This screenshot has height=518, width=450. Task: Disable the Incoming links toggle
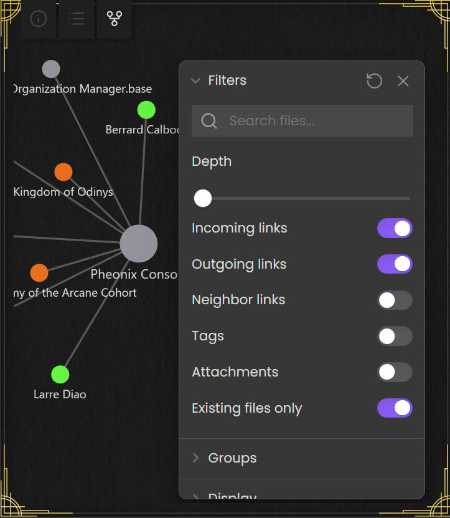point(395,228)
